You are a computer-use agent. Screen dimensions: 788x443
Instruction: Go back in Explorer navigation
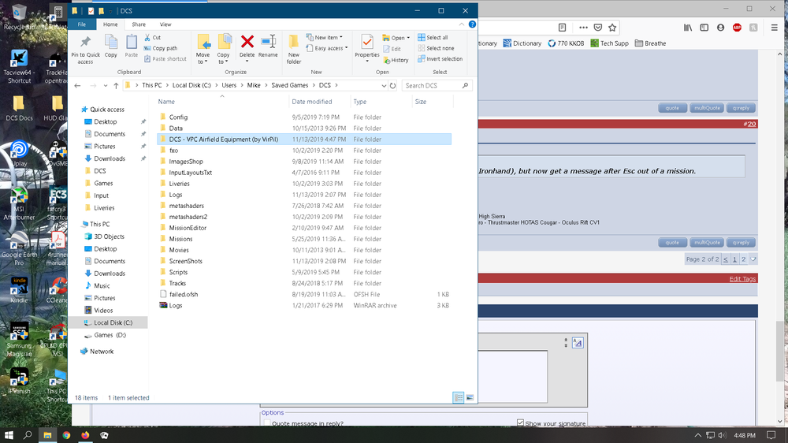point(77,85)
